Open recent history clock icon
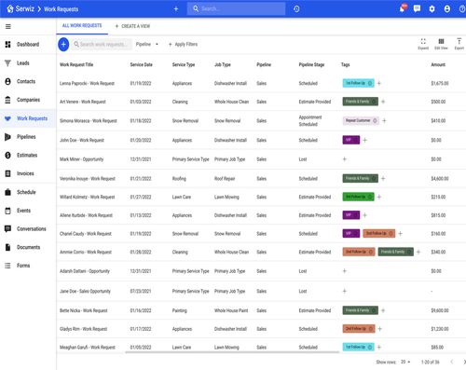This screenshot has width=466, height=370. pyautogui.click(x=296, y=9)
